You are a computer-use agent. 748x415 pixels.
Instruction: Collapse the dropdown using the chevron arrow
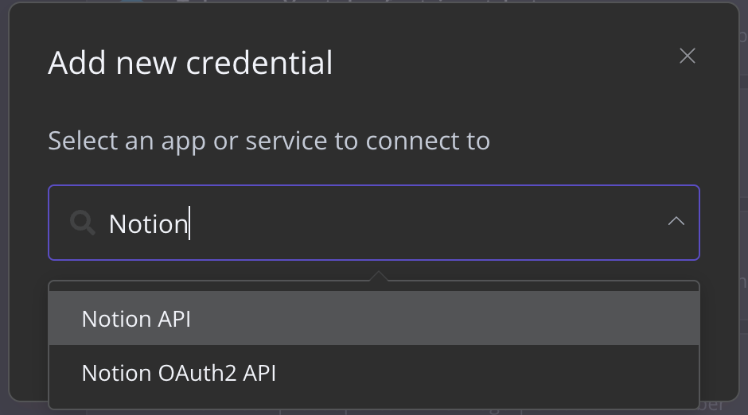pos(676,222)
